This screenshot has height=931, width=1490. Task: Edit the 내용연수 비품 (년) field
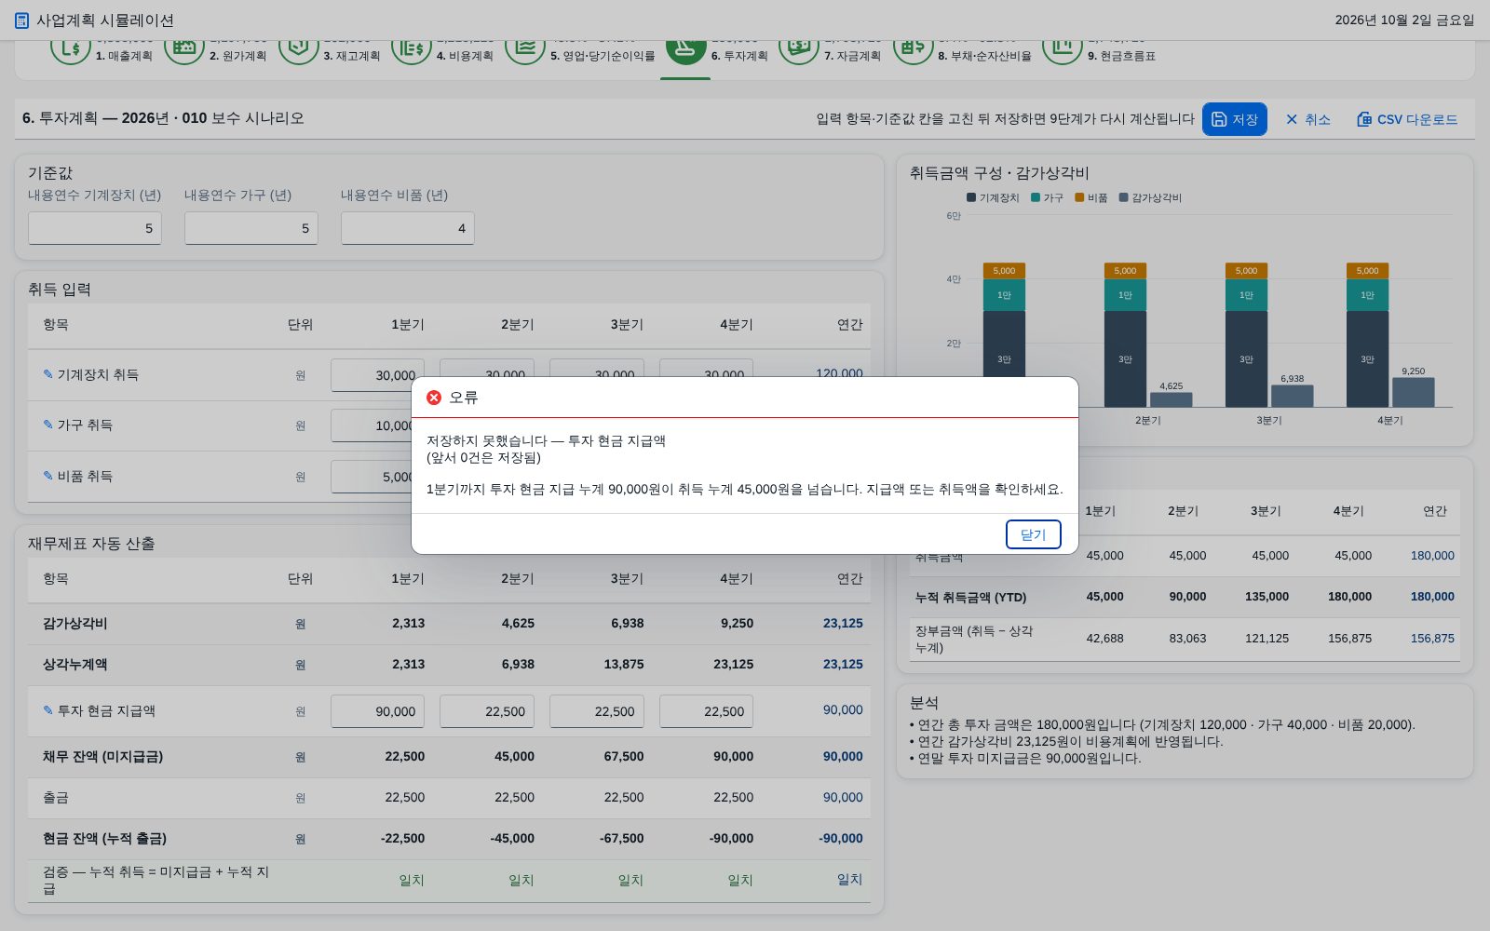point(408,228)
